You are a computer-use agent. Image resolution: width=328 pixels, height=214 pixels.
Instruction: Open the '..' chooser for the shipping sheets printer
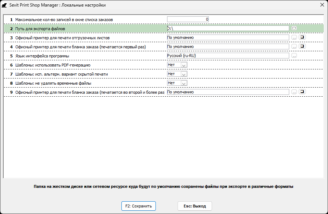(x=294, y=37)
